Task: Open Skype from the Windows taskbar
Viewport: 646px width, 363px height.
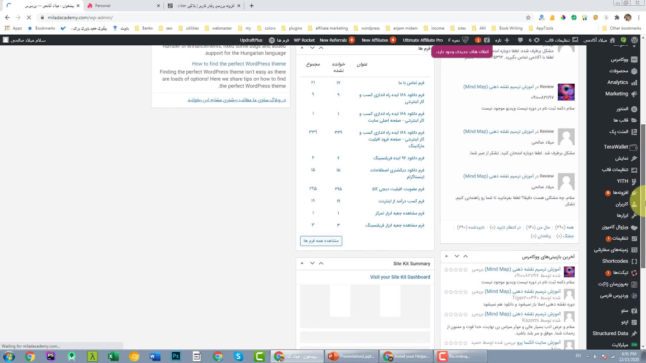Action: click(x=239, y=356)
